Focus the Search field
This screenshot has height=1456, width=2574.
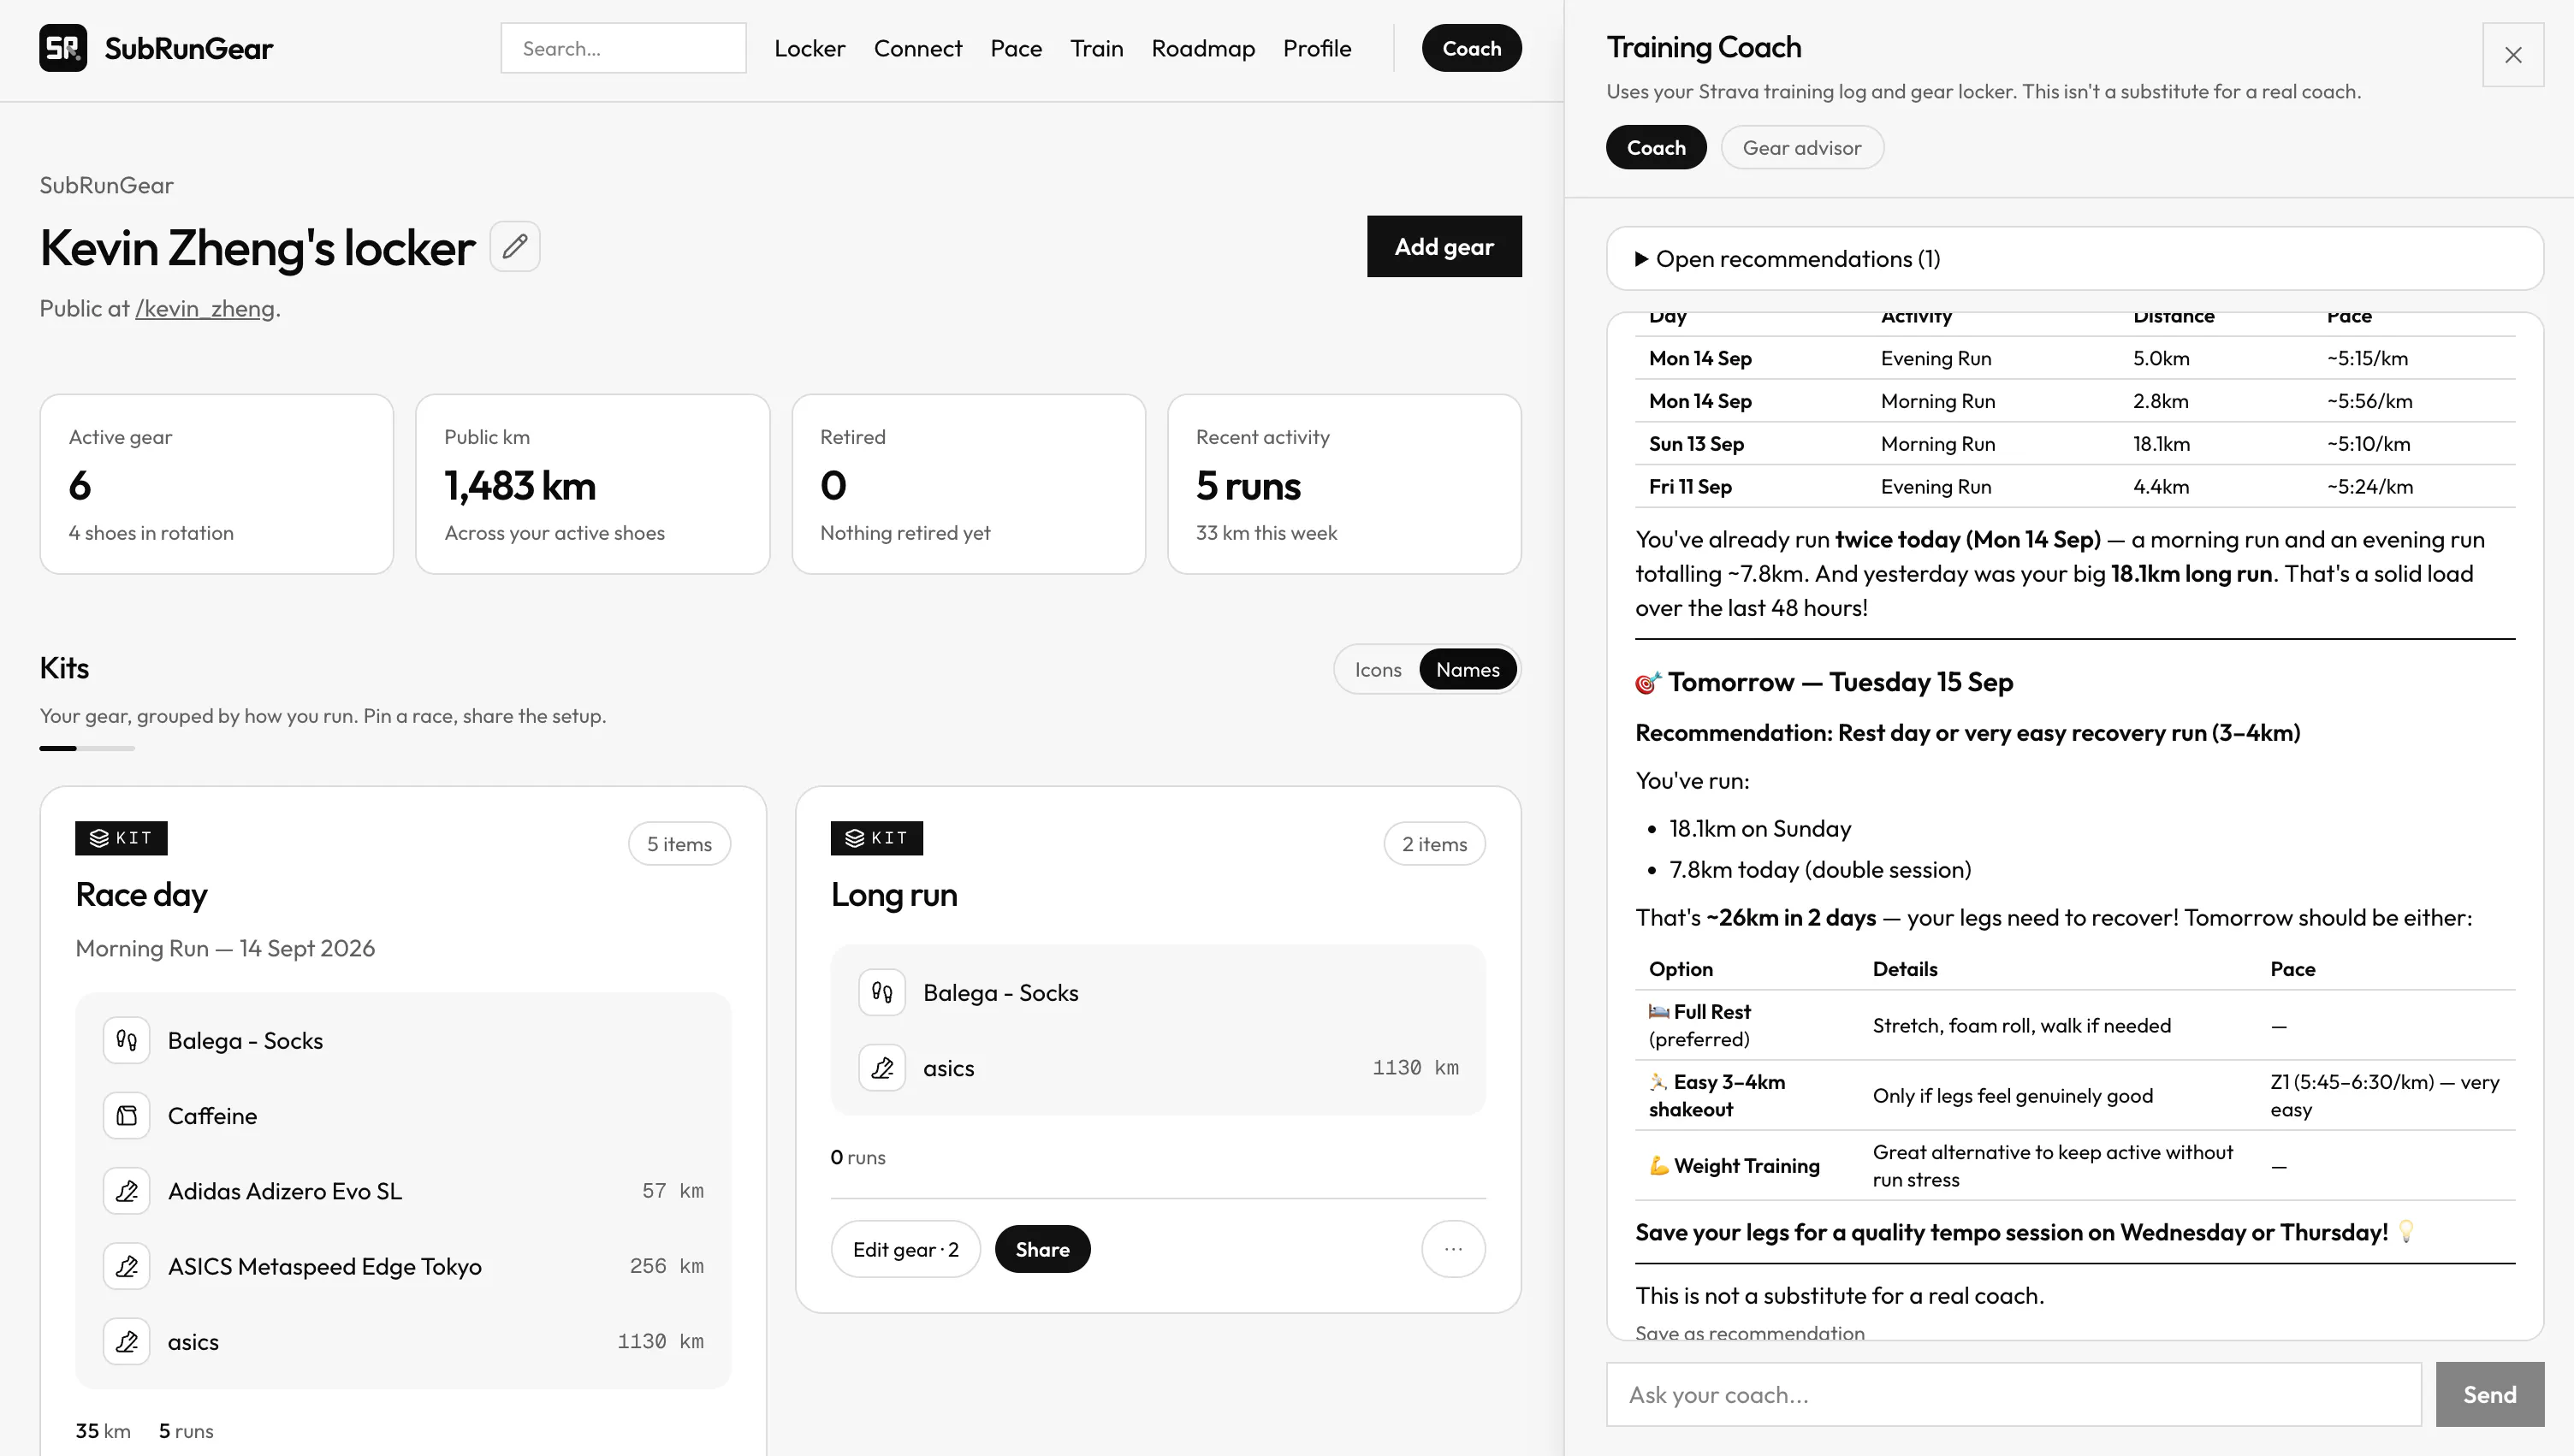623,48
